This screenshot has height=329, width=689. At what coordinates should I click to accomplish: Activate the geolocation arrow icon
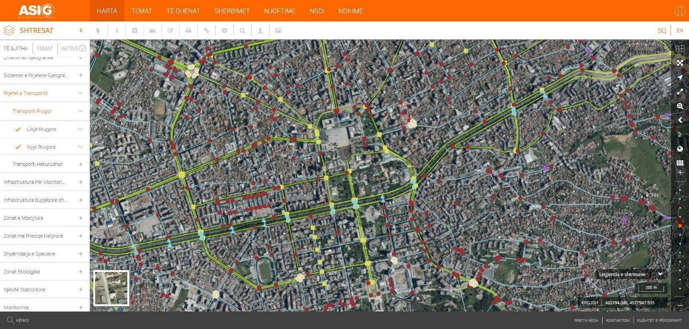coord(680,77)
